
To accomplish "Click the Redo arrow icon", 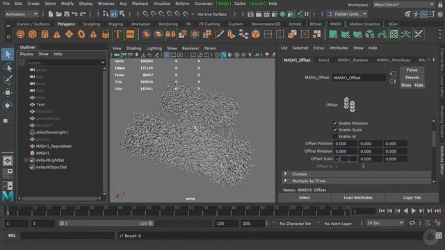I will tap(83, 14).
